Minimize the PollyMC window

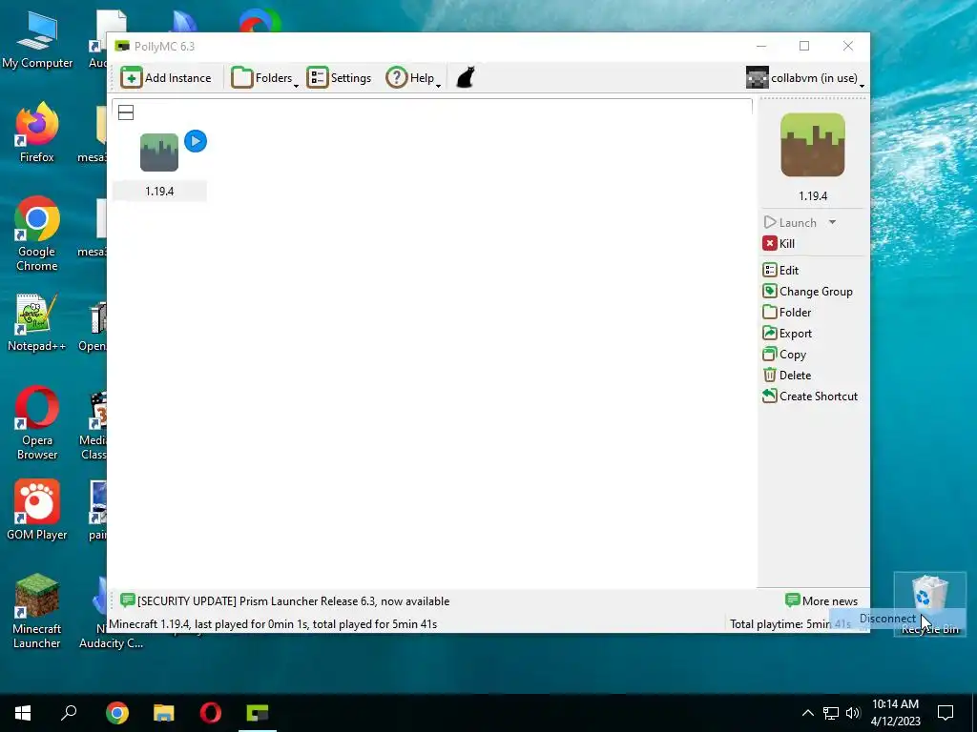[761, 46]
